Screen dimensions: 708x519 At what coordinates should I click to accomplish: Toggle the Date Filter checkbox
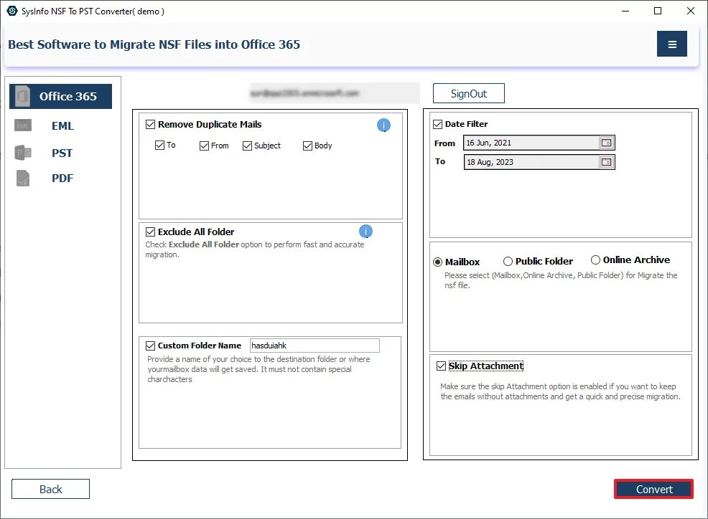coord(437,124)
